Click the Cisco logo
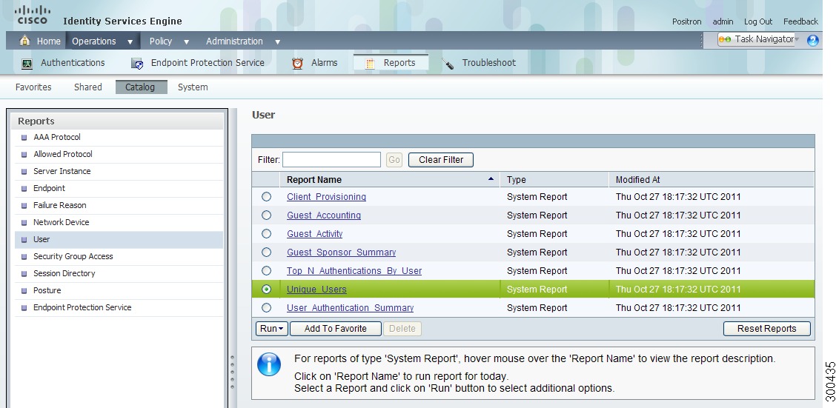Screen dimensions: 839x408 click(x=33, y=15)
